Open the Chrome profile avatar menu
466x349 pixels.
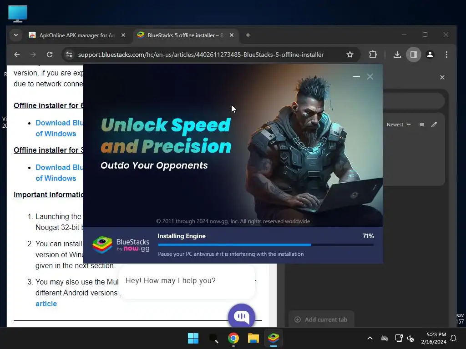pos(430,55)
